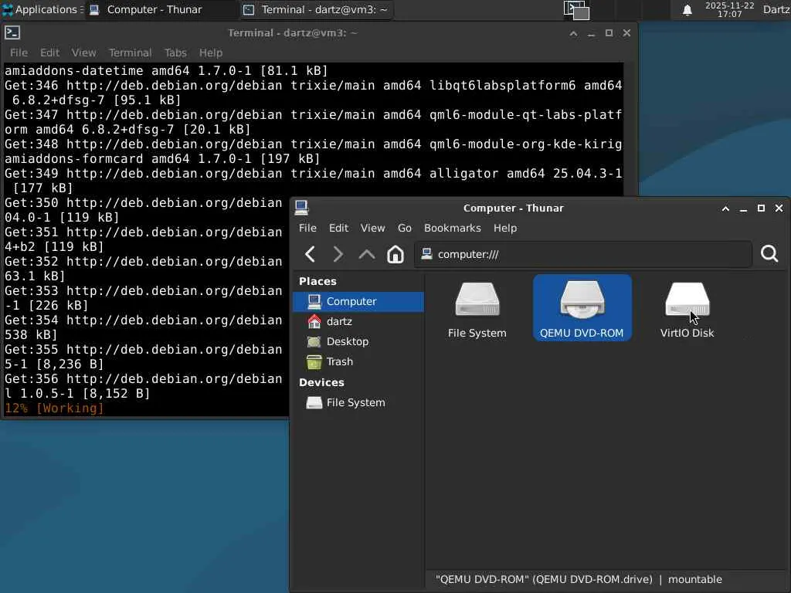
Task: Open Thunar Help menu
Action: (x=505, y=228)
